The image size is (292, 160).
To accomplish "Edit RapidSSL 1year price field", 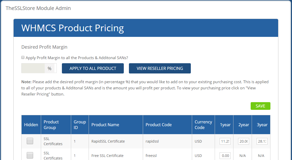I will click(x=225, y=141).
